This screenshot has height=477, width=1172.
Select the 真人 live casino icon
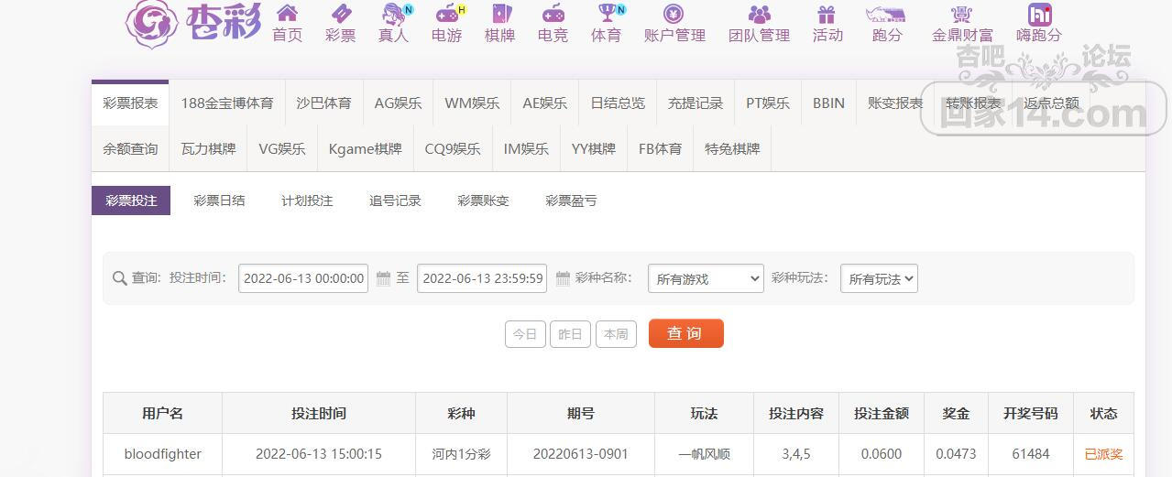point(394,14)
